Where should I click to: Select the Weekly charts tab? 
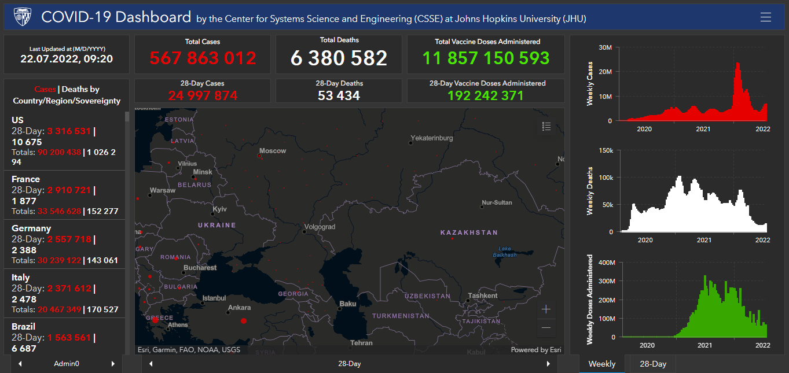(x=601, y=364)
